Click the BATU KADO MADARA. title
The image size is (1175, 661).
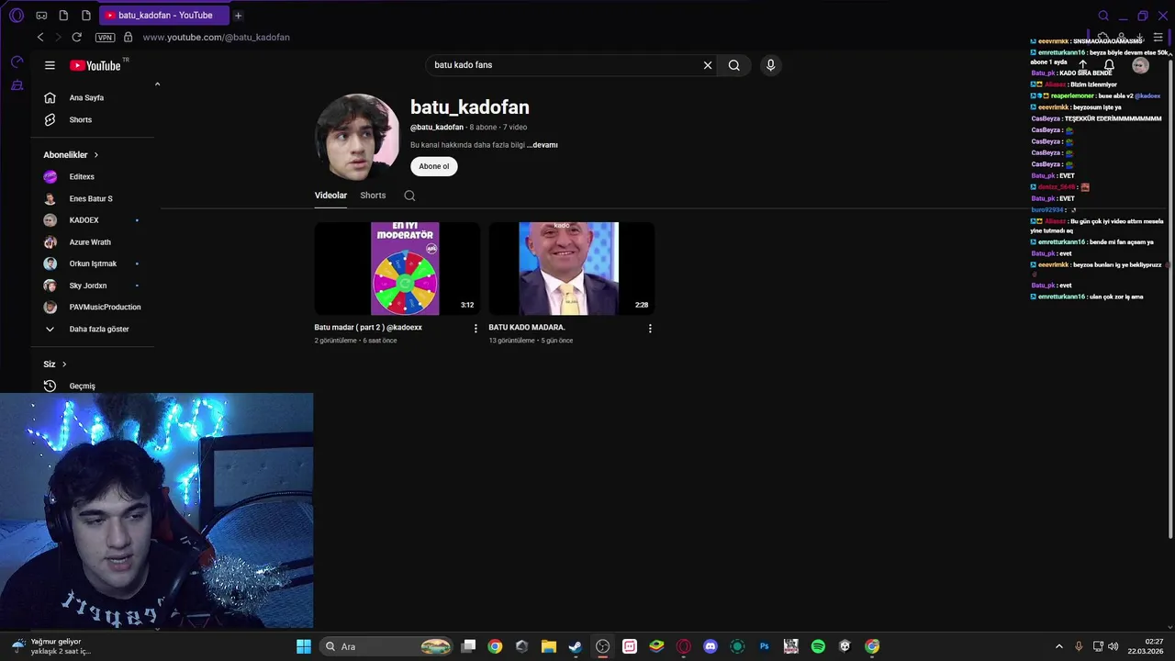[x=527, y=328]
